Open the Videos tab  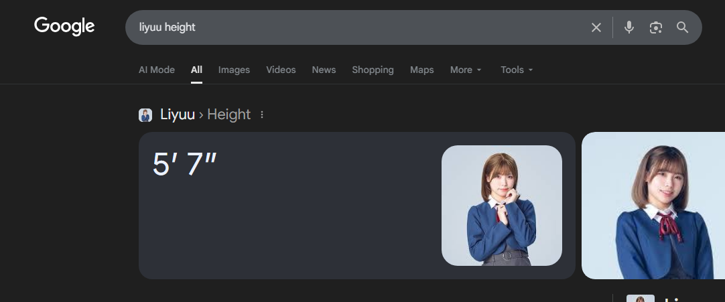(281, 70)
